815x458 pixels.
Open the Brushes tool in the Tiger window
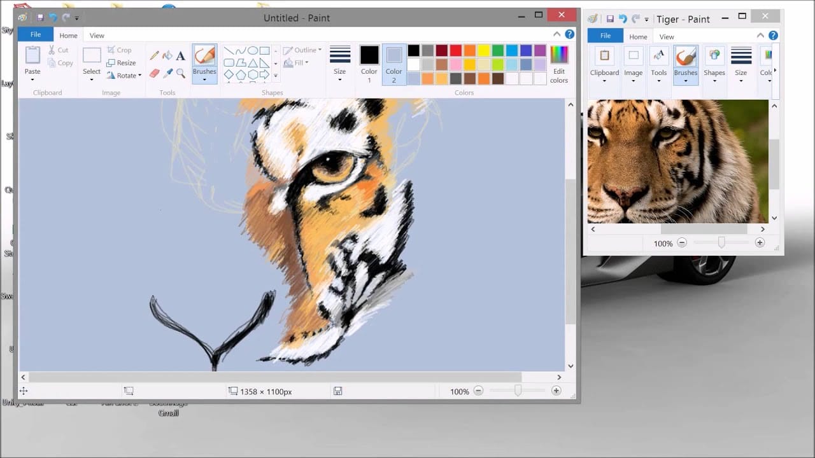685,64
